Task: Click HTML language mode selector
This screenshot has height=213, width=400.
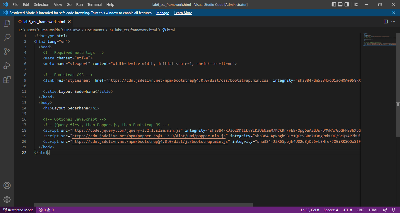Action: (x=373, y=210)
